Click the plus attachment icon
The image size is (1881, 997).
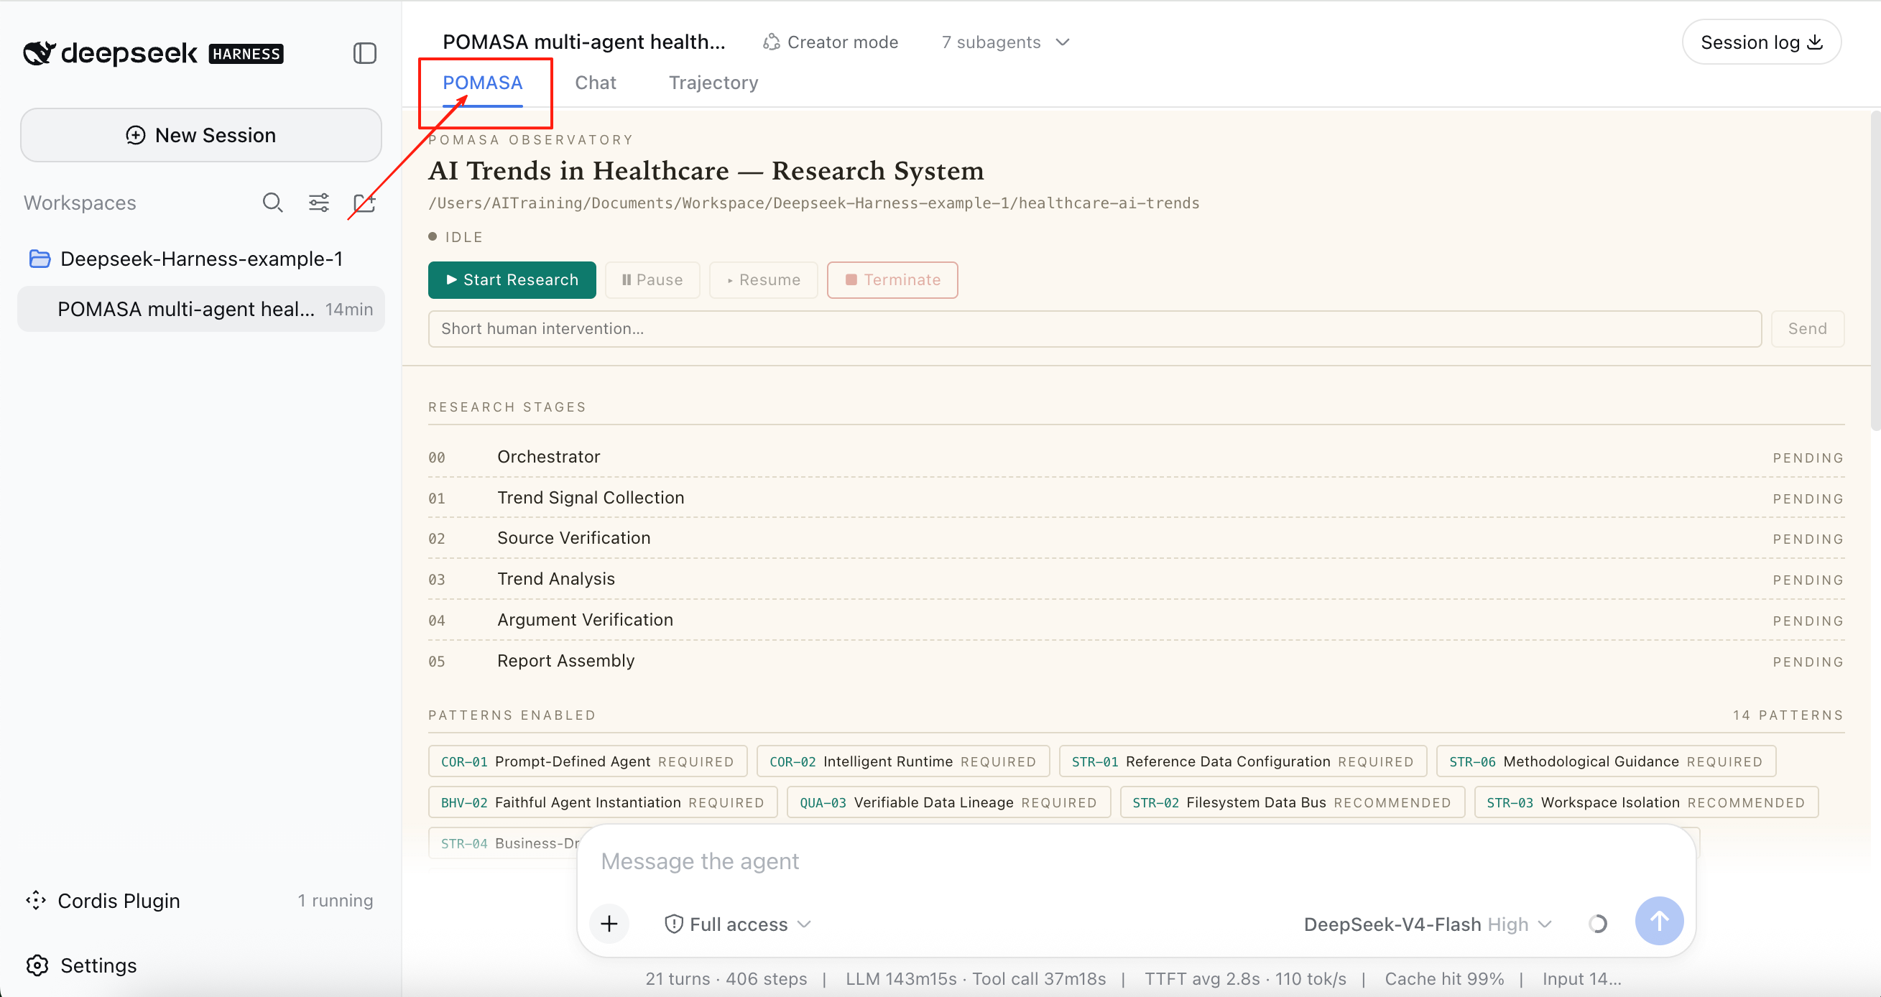(609, 923)
